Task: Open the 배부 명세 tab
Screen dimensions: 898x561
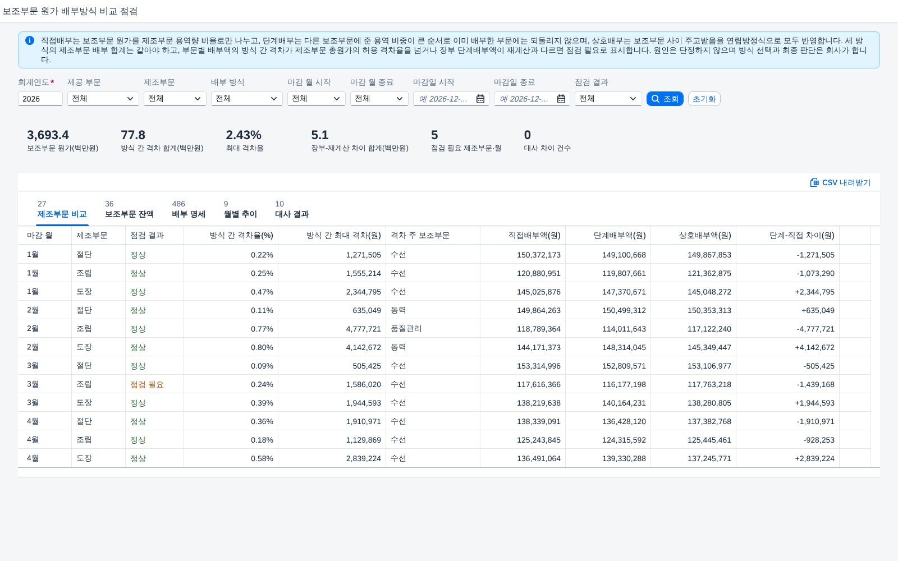Action: 189,209
